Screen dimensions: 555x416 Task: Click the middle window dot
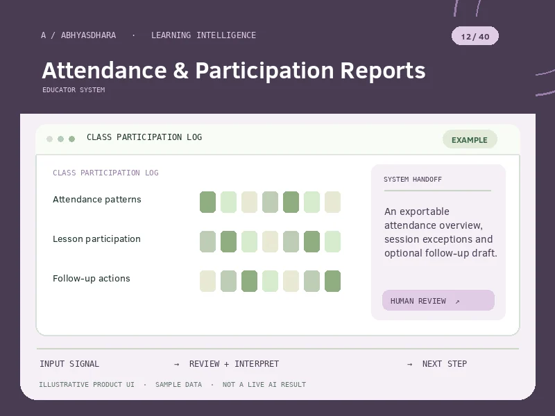point(60,139)
